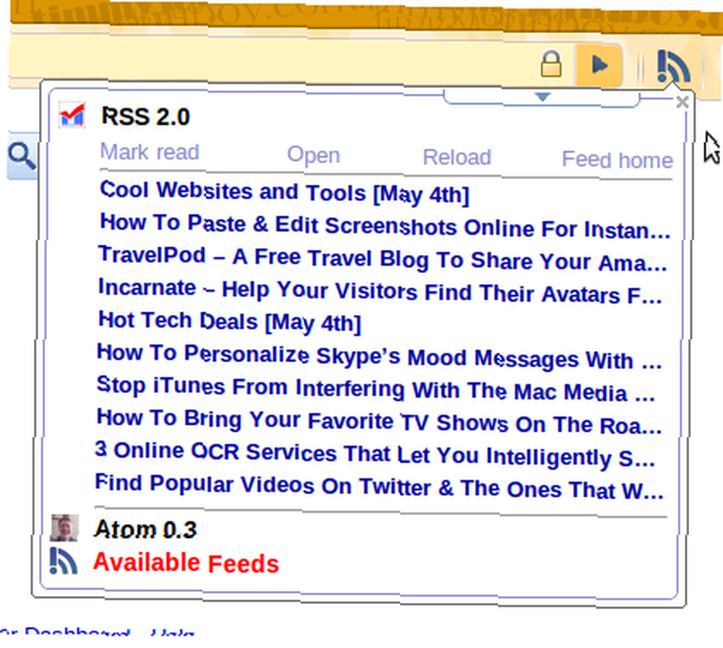
Task: Expand the RSS 2.0 feed header
Action: (145, 116)
